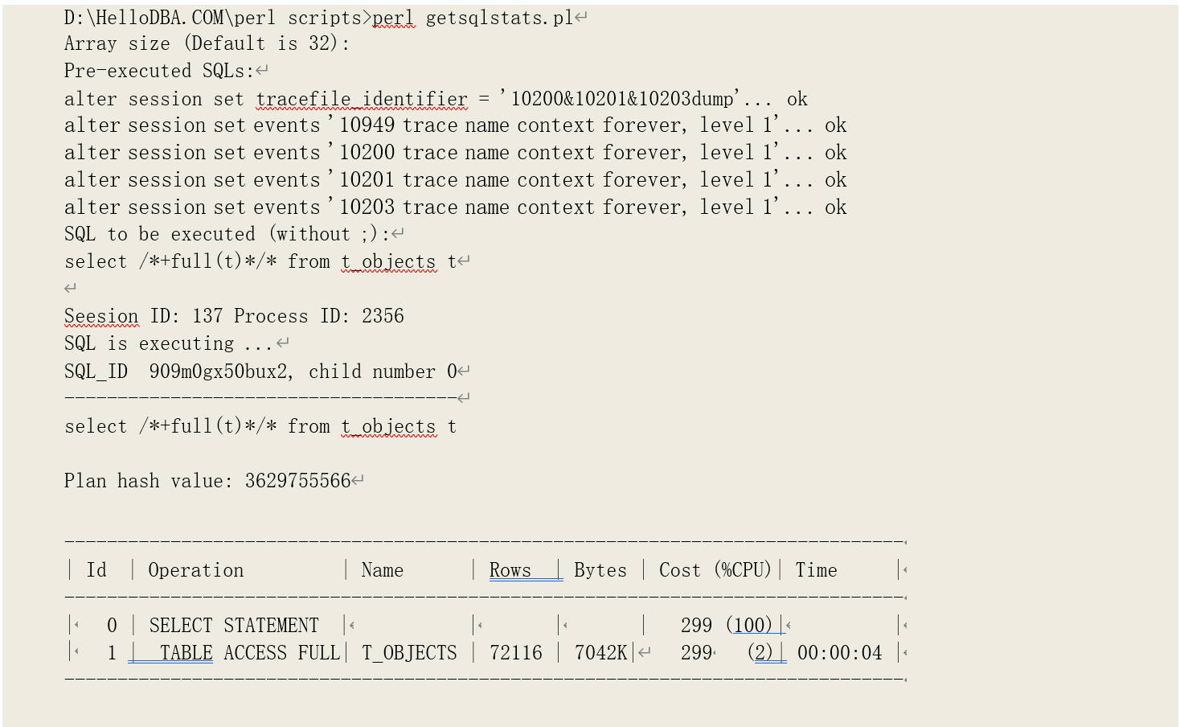This screenshot has width=1180, height=727.
Task: Click the bytes value "7042K"
Action: 600,653
